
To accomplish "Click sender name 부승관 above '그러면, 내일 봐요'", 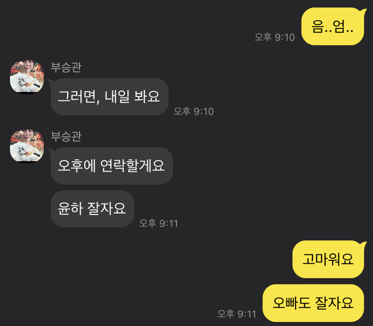I will click(66, 67).
